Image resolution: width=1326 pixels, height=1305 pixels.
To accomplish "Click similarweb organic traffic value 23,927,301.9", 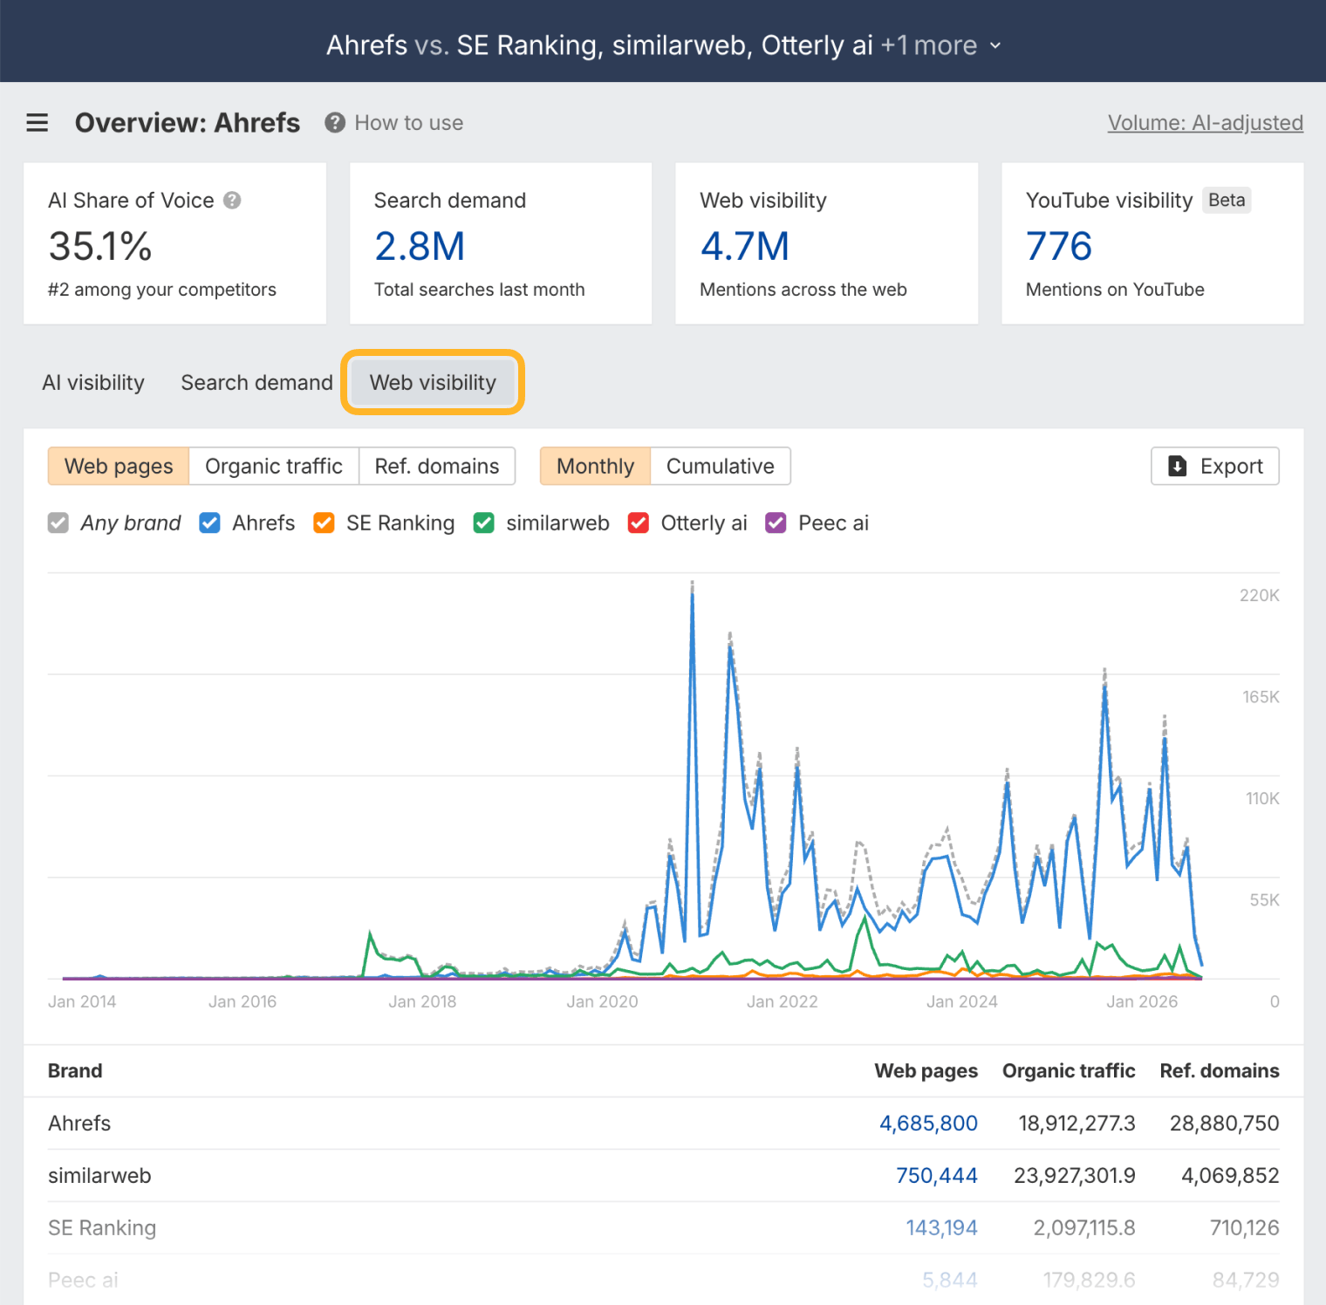I will [1075, 1175].
